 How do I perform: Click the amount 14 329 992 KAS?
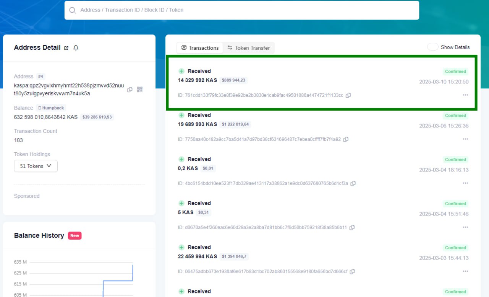(x=198, y=80)
